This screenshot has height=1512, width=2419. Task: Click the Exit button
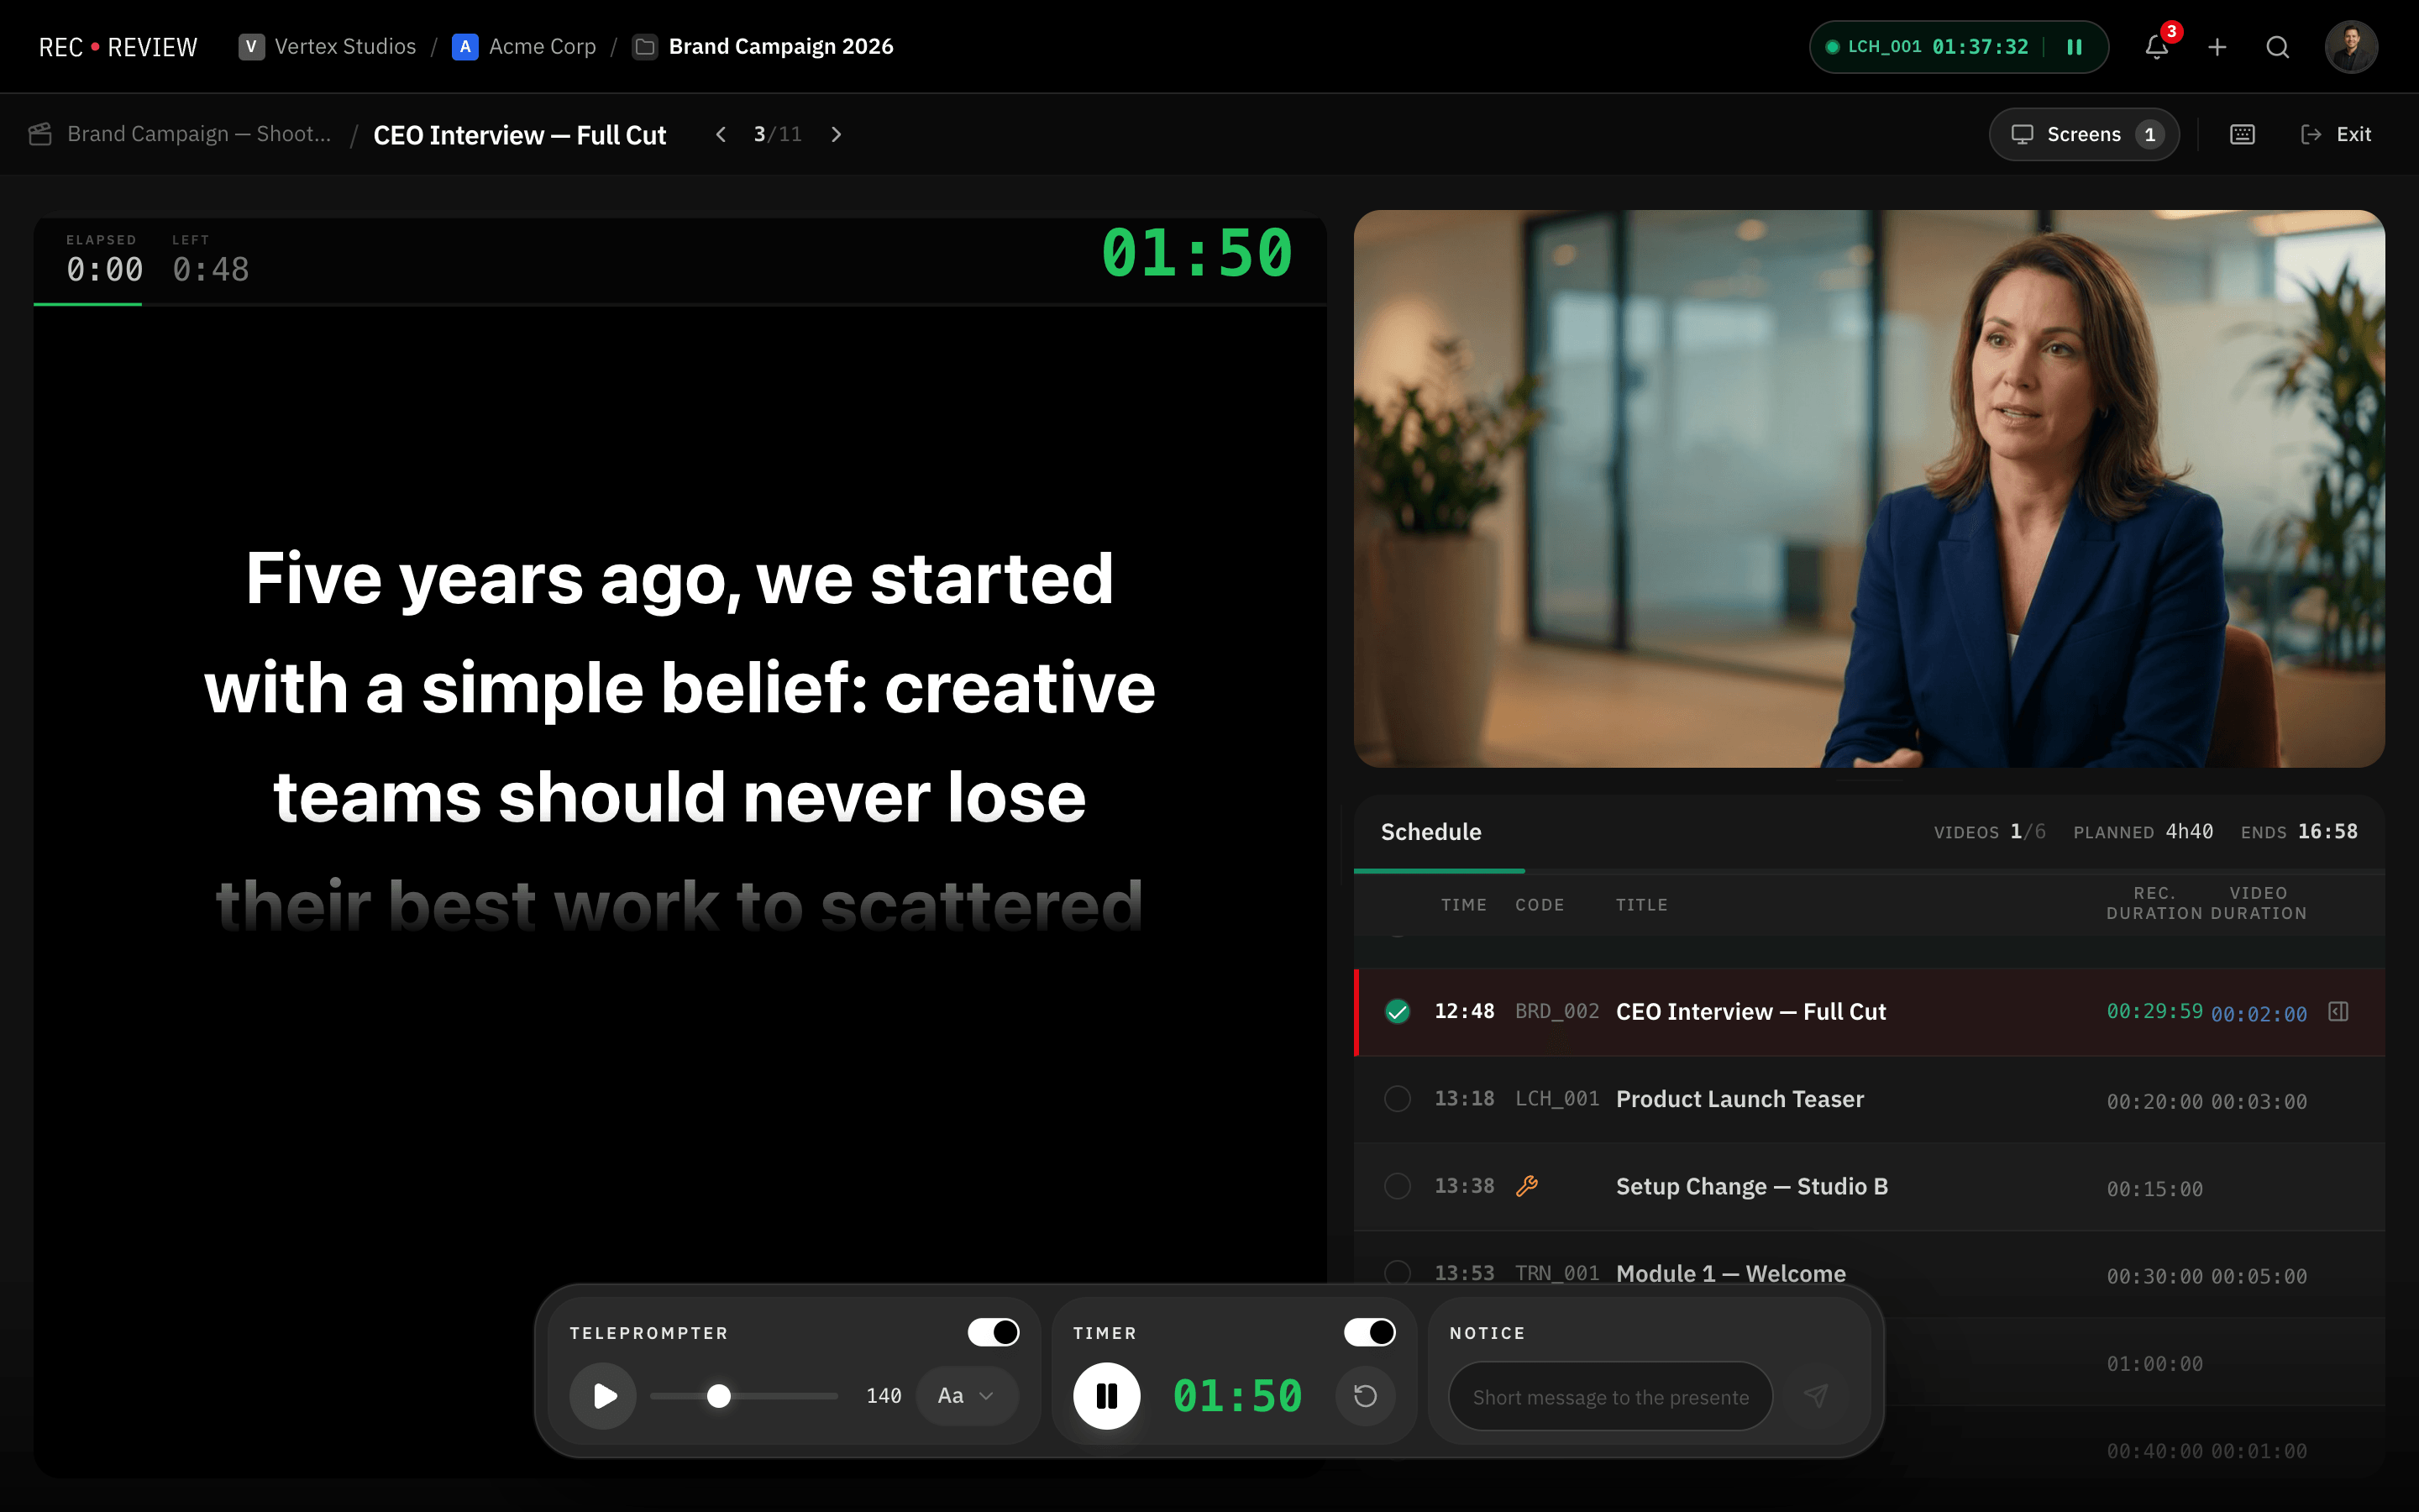pyautogui.click(x=2336, y=134)
